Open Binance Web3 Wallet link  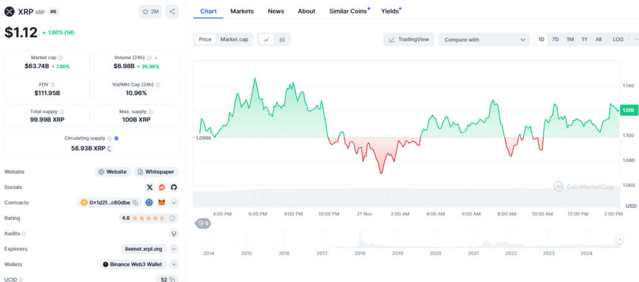(134, 264)
